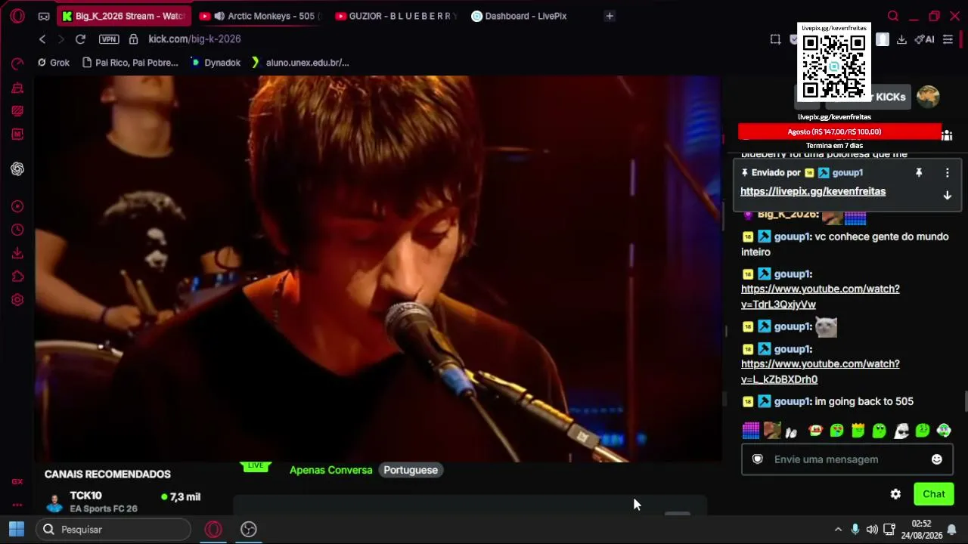Open the chat identity shield icon

tap(757, 459)
